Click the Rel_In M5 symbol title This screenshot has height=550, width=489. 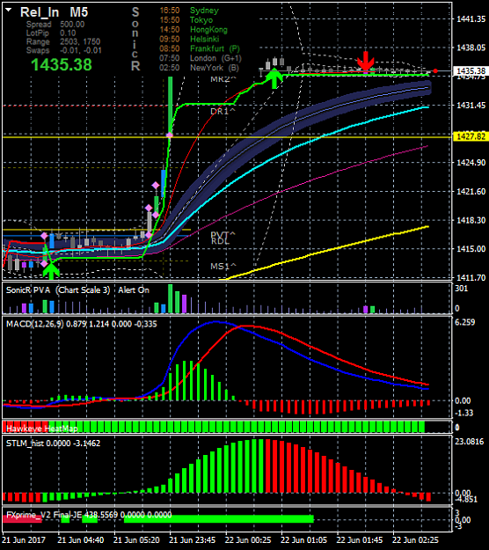click(54, 12)
